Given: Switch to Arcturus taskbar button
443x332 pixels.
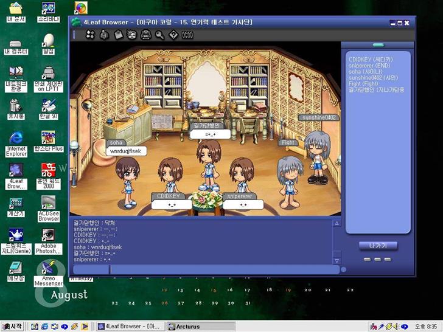Looking at the screenshot, I should click(x=201, y=327).
